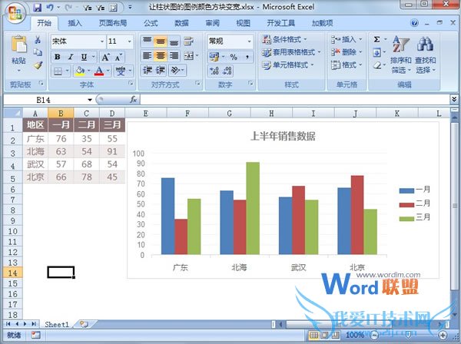
Task: Copy selection with the copy icon
Action: [x=38, y=52]
